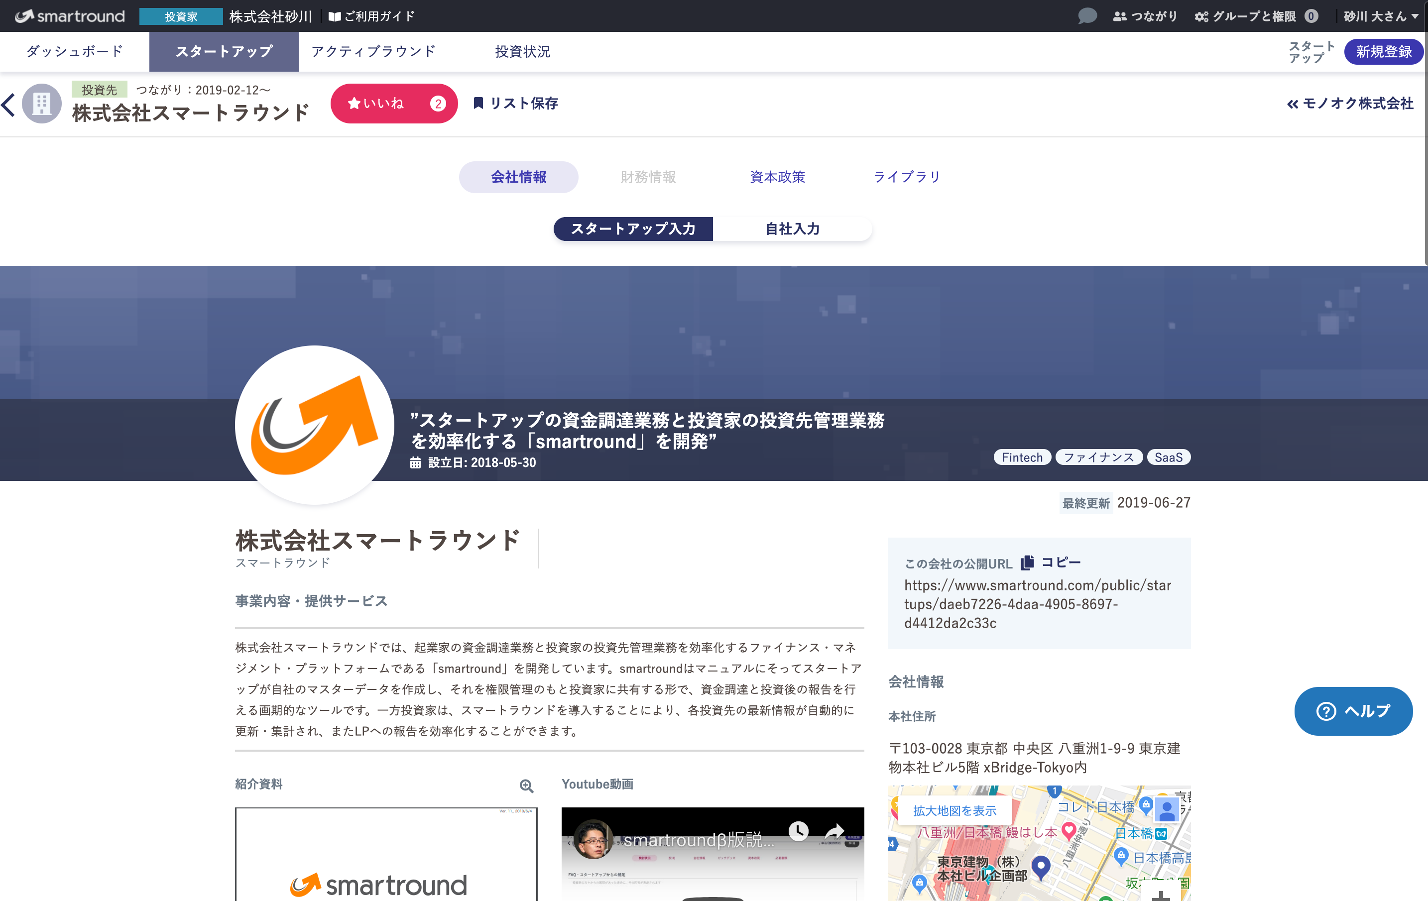1428x901 pixels.
Task: Click the orange arrow company logo
Action: tap(314, 425)
